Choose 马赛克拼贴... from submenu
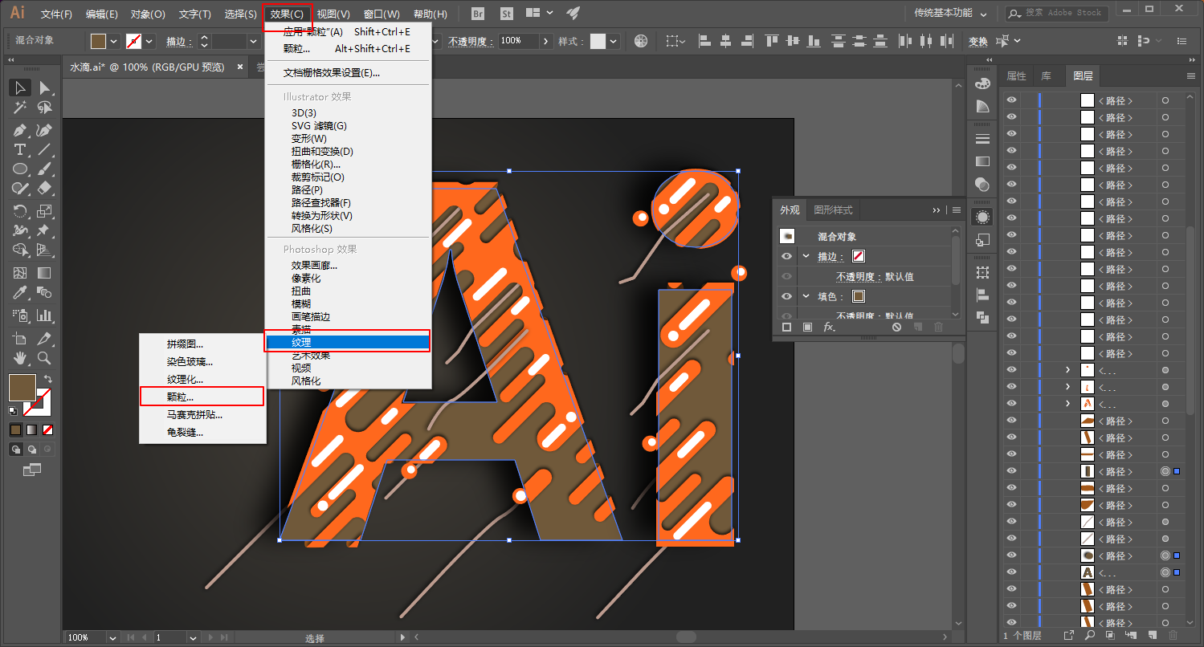The width and height of the screenshot is (1204, 647). (x=202, y=415)
